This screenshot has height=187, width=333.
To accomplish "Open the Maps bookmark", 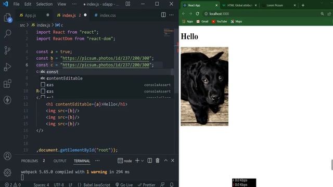I will [x=236, y=21].
